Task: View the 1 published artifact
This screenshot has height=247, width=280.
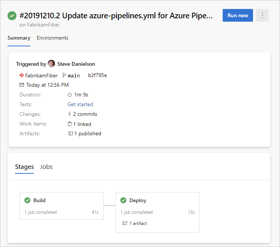Action: [x=88, y=133]
